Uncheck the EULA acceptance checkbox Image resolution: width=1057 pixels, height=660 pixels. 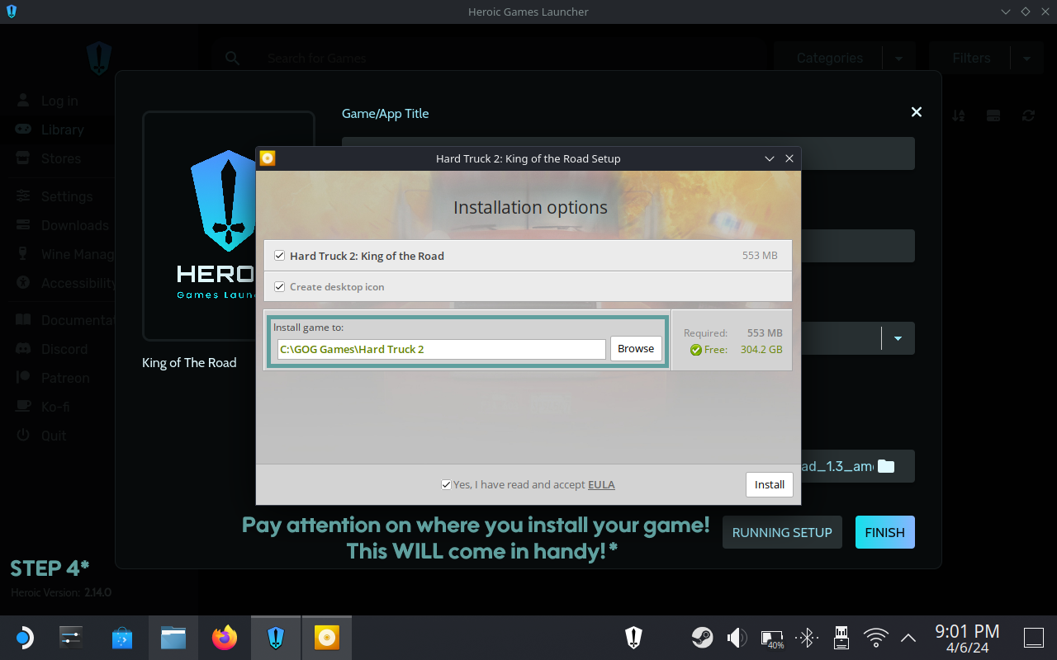446,485
